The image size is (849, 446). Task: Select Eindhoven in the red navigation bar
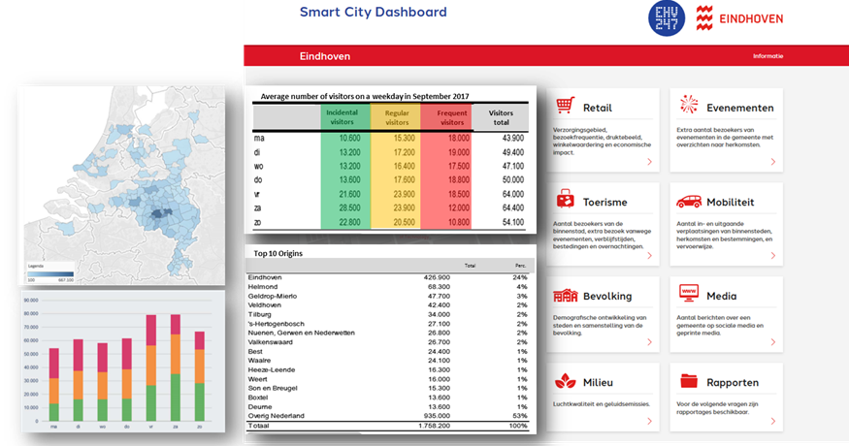click(324, 56)
